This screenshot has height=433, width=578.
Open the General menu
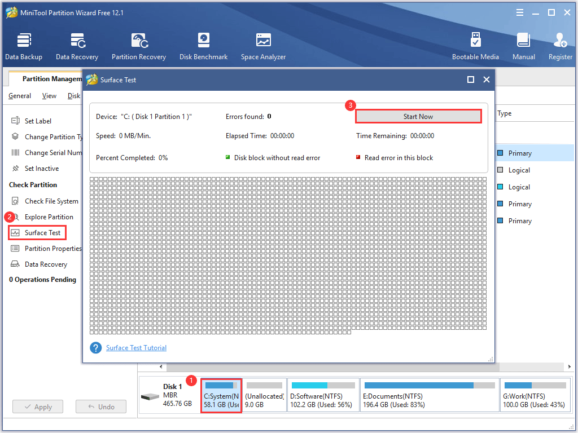tap(20, 96)
